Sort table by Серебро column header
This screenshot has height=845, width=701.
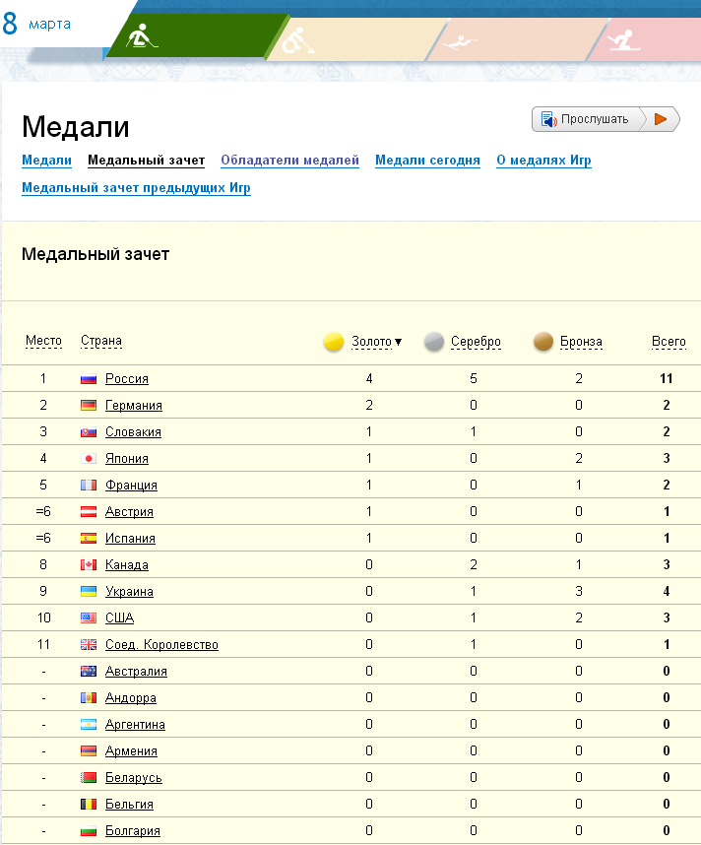tap(476, 342)
